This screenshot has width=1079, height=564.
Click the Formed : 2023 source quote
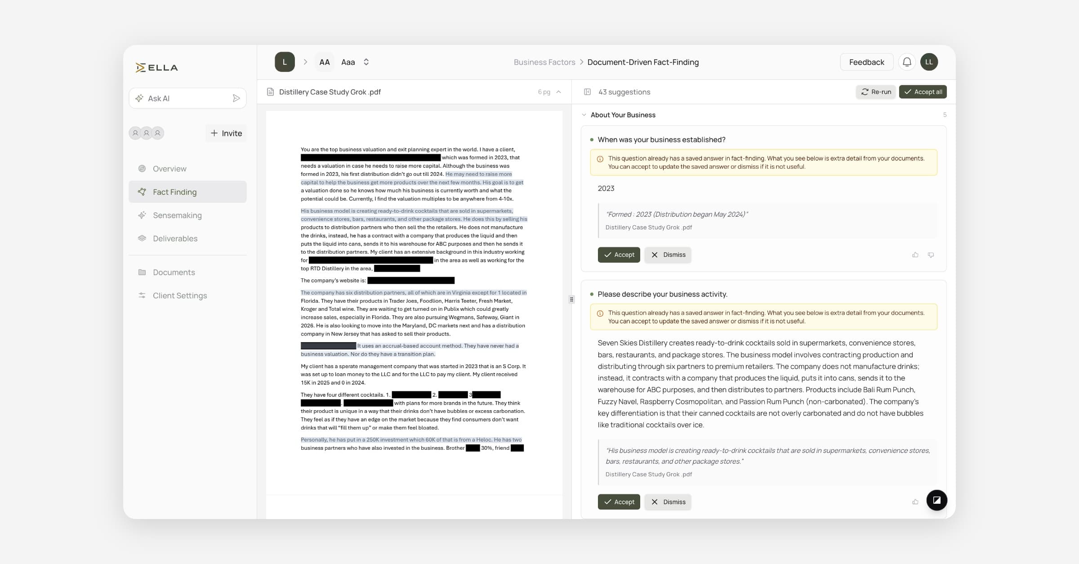click(x=677, y=215)
